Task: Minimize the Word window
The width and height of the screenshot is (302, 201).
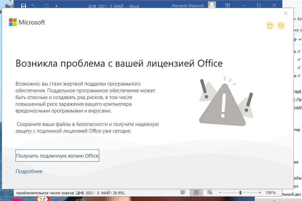Action: 243,6
